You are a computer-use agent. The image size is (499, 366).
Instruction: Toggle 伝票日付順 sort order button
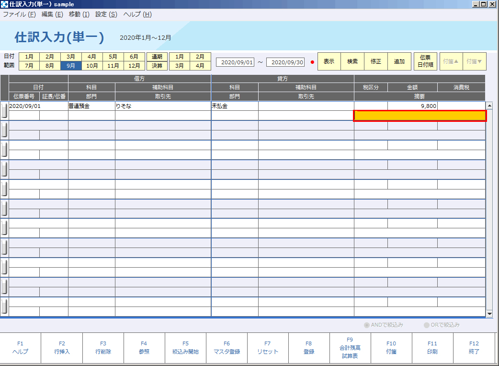tap(425, 61)
